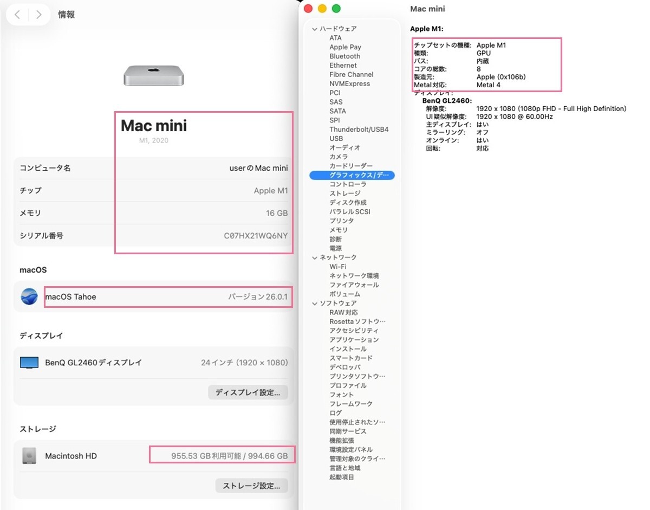Select Apple Pay in sidebar
This screenshot has height=510, width=650.
coord(345,47)
